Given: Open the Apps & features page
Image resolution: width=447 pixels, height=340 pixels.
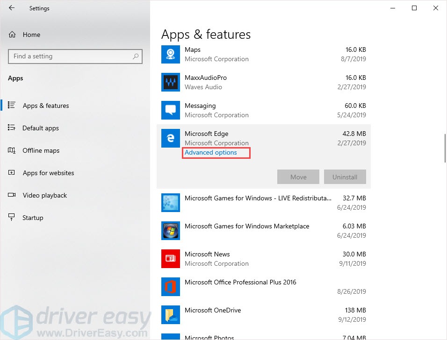Looking at the screenshot, I should tap(46, 106).
